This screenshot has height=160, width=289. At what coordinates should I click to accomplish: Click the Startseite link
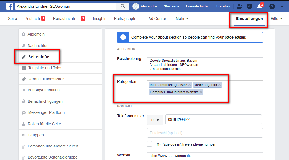click(172, 6)
